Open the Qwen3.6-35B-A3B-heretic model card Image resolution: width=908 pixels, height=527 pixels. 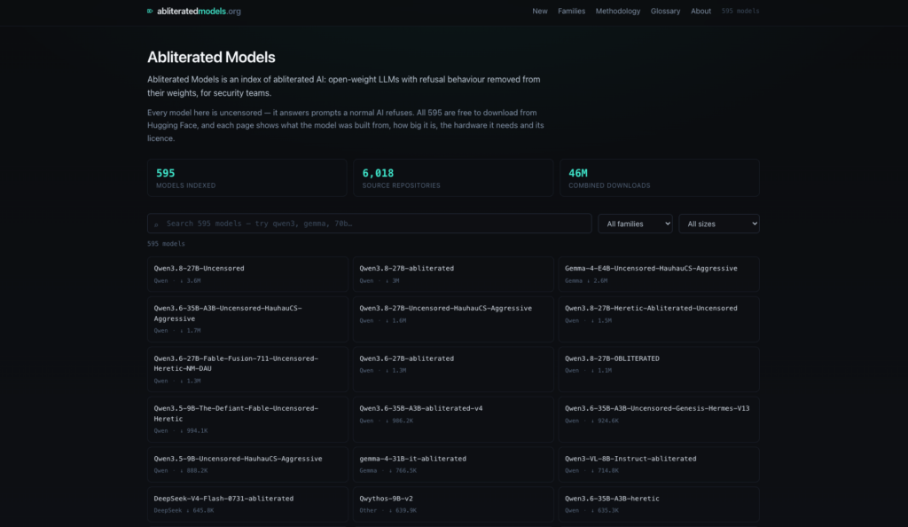[x=659, y=504]
